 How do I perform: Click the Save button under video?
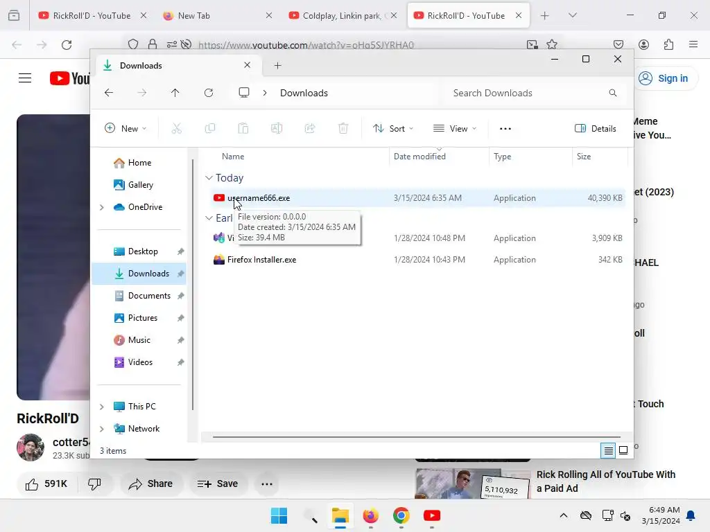coord(218,484)
